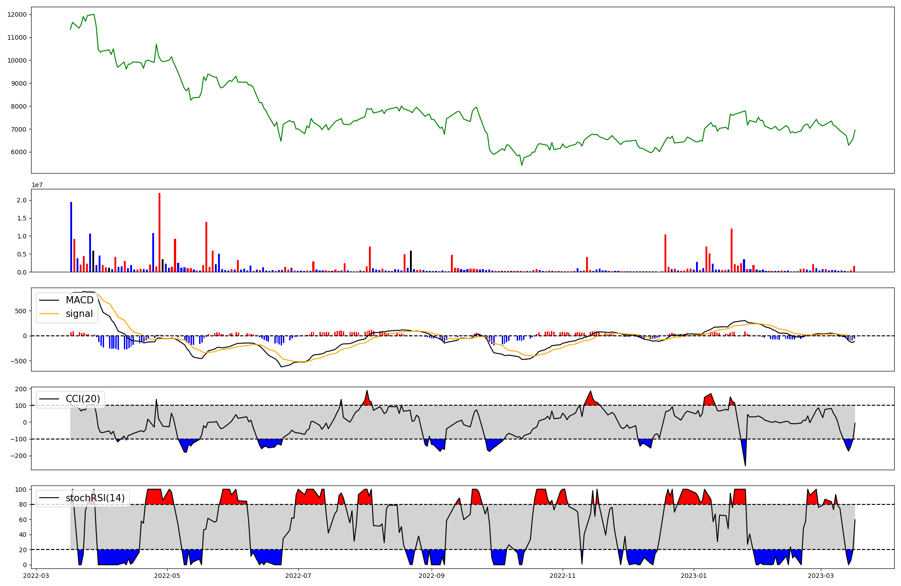Click the 1e7 volume axis exponent label
The image size is (901, 586).
(37, 185)
